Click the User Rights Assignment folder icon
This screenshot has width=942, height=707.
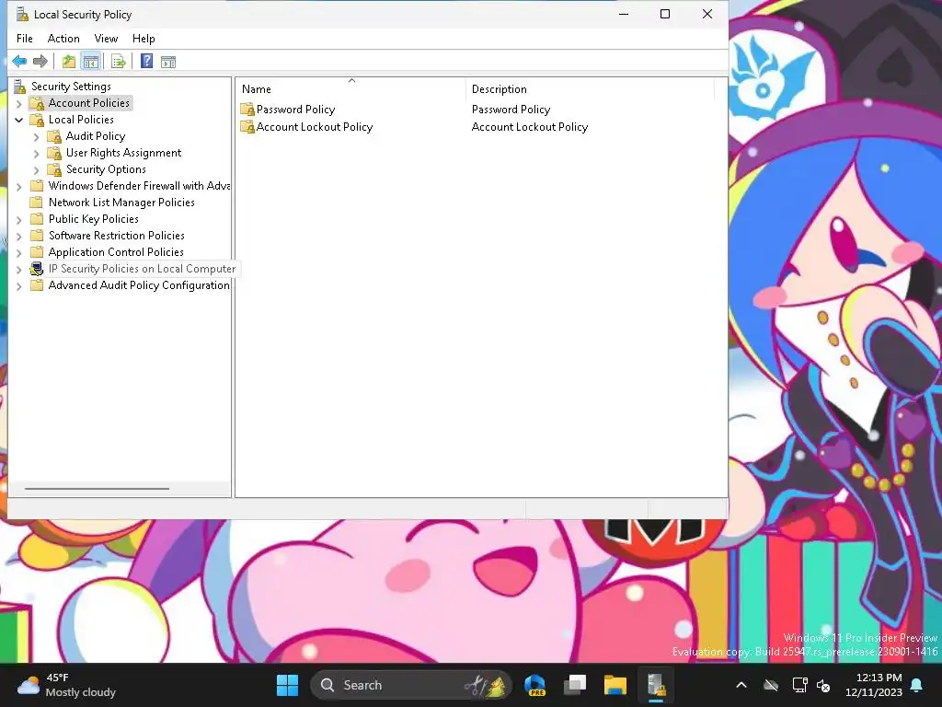click(54, 153)
